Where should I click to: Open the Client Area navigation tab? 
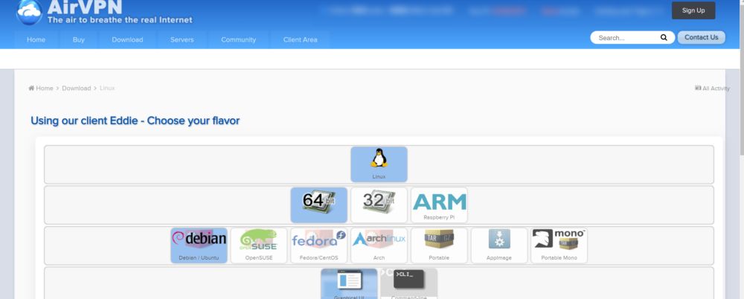click(x=300, y=40)
